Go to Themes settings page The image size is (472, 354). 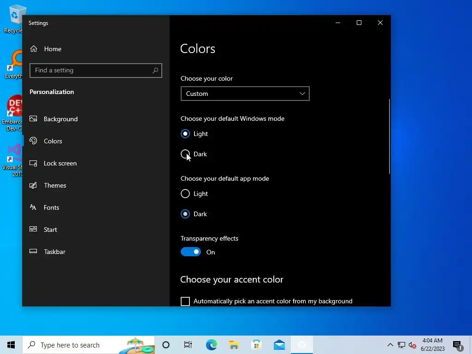55,185
